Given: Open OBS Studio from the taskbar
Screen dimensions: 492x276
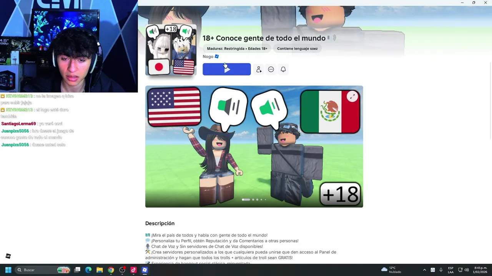Looking at the screenshot, I should click(122, 270).
